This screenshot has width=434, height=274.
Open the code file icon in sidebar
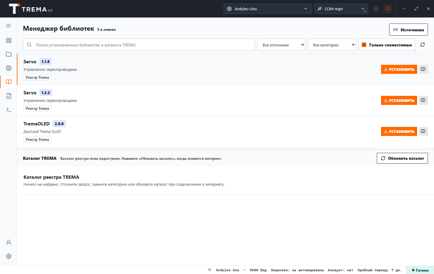pos(8,96)
